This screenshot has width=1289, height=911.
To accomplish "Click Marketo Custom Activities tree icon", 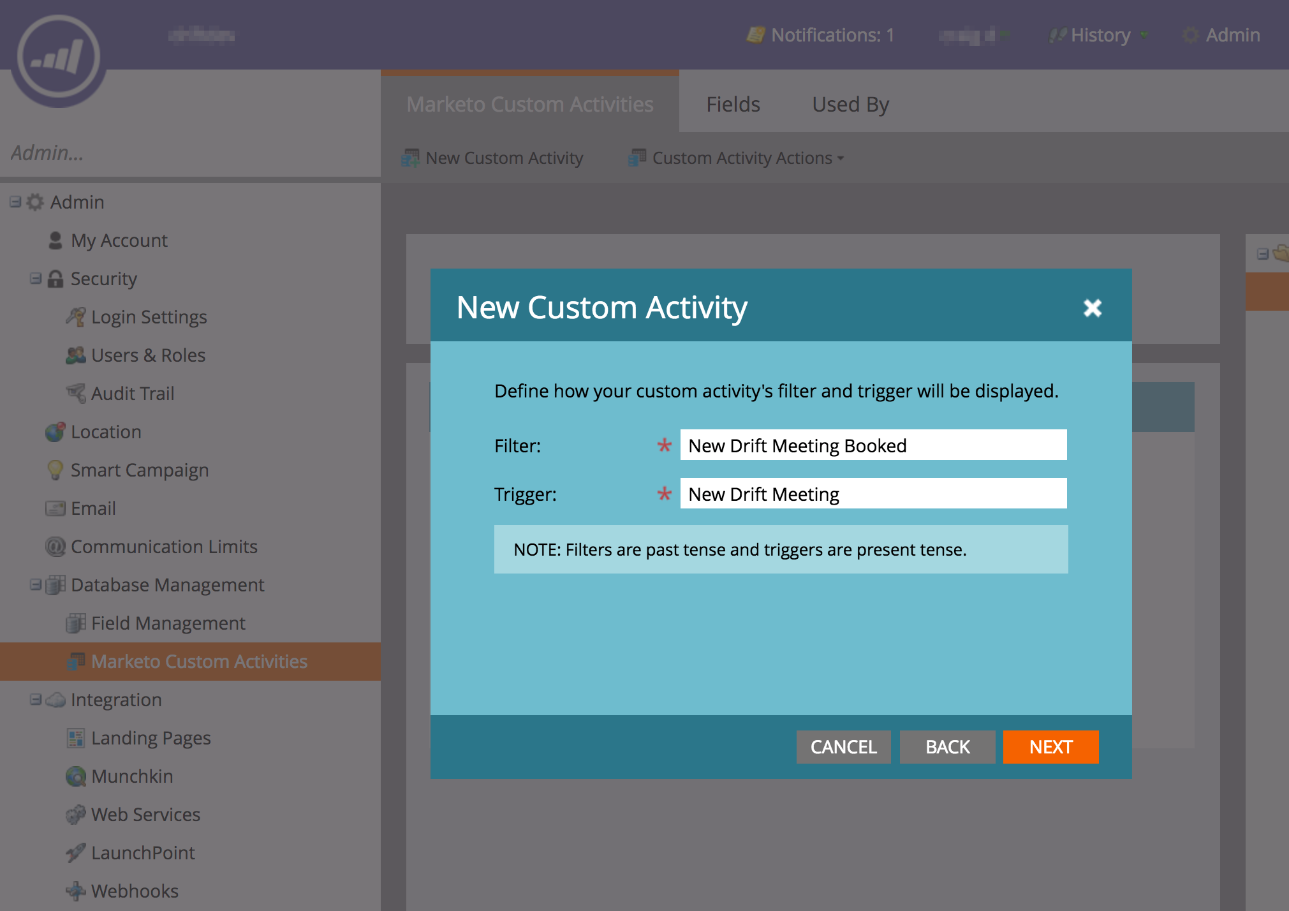I will point(76,662).
